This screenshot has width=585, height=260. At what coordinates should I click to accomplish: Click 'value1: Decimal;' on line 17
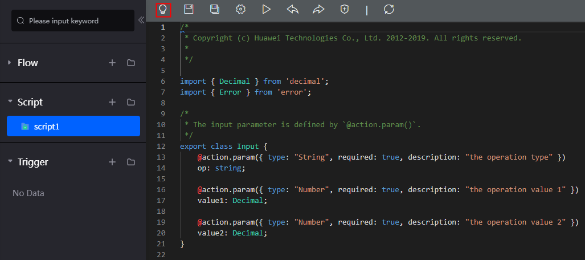tap(232, 201)
